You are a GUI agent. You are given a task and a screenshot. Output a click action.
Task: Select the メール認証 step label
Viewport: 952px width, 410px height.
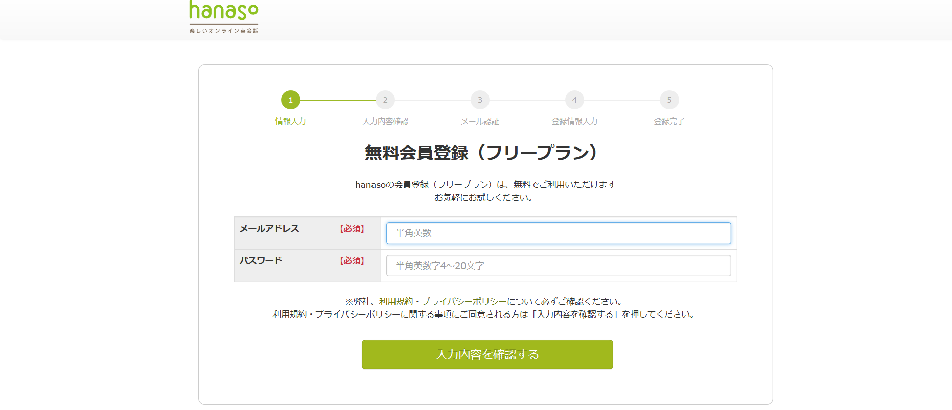tap(480, 122)
